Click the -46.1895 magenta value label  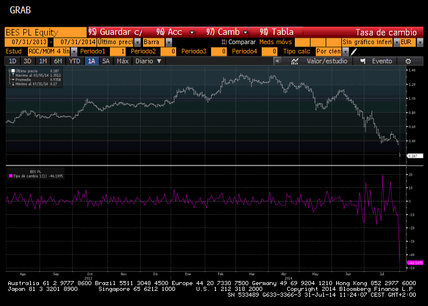[x=415, y=263]
